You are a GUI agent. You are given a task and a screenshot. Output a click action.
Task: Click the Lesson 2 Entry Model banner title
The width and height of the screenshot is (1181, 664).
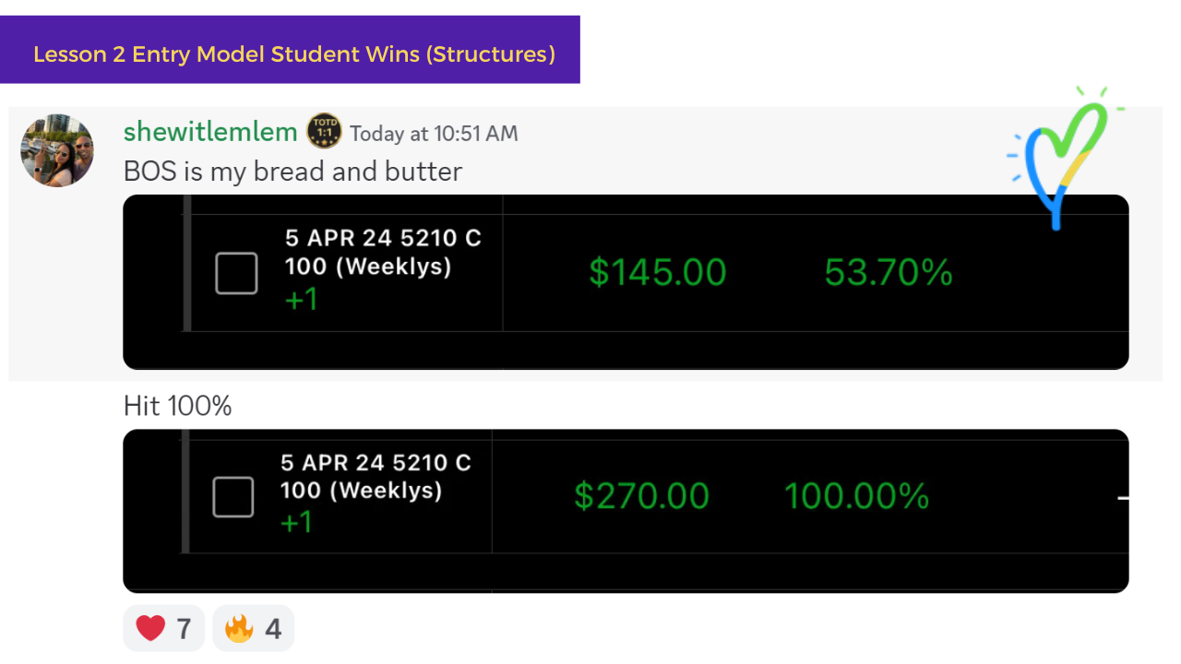[x=294, y=54]
